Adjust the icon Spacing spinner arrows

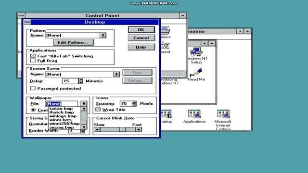pos(134,104)
